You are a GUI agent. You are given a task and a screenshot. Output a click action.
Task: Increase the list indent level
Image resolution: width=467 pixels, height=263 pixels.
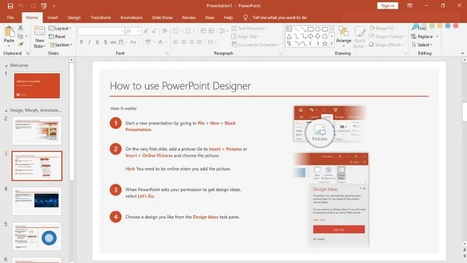(211, 31)
